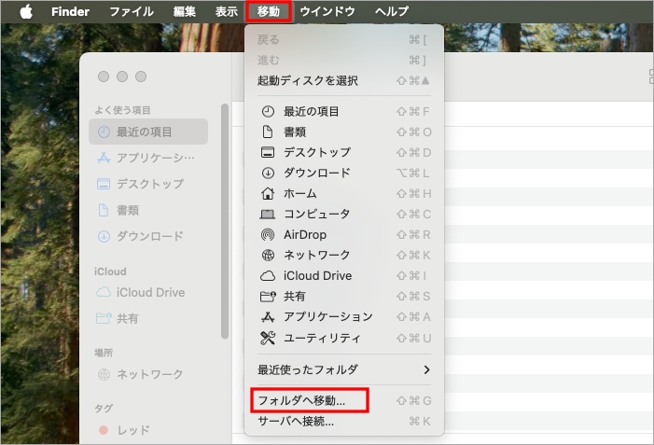Select the red レッド tag

(x=132, y=430)
